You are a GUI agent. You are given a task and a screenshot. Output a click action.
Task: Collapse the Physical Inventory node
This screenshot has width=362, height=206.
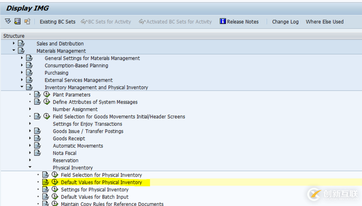pos(30,167)
